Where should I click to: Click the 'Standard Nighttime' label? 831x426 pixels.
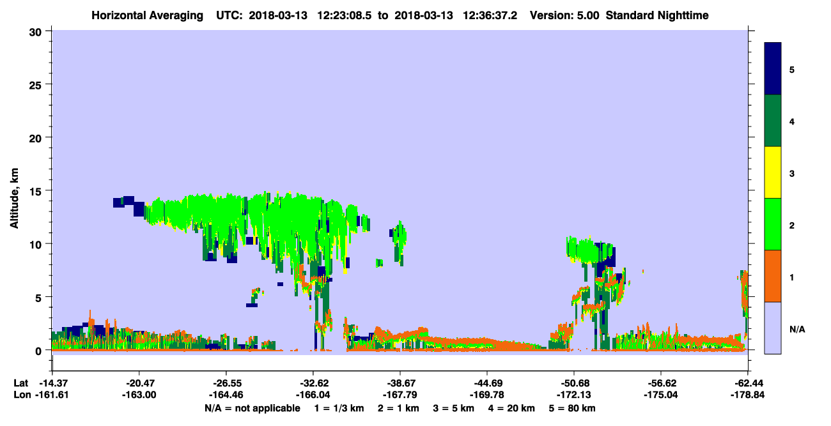tap(656, 15)
